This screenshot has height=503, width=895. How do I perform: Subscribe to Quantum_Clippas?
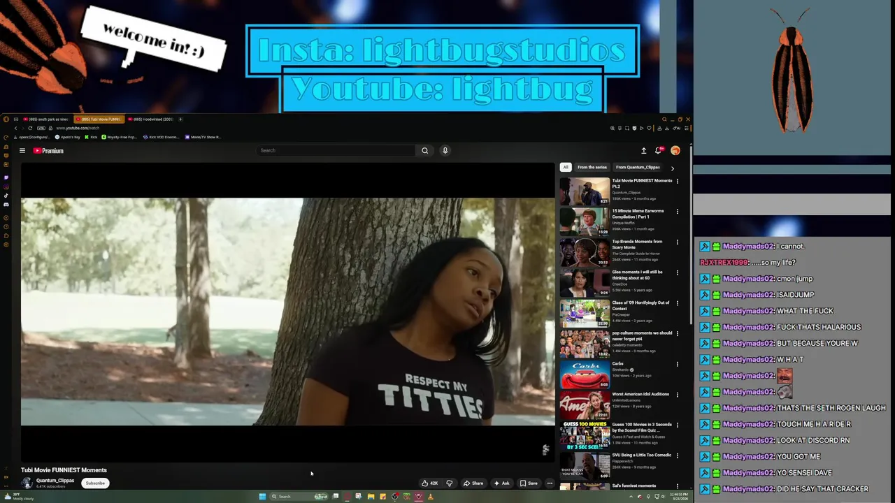coord(95,483)
